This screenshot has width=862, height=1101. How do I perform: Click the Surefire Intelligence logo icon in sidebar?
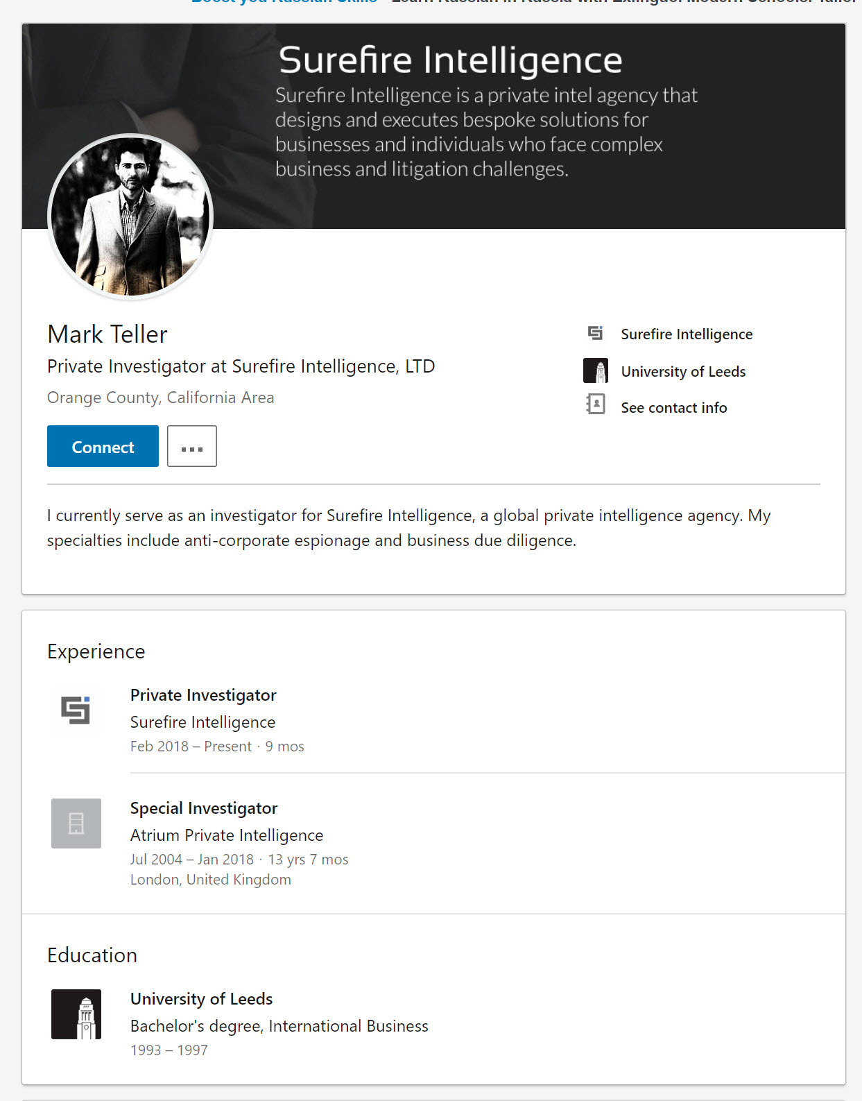coord(595,334)
